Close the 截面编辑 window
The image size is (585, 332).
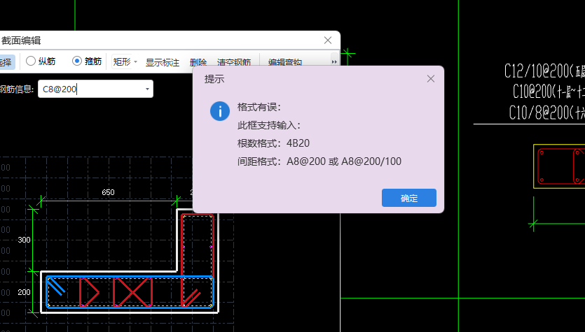(x=328, y=41)
